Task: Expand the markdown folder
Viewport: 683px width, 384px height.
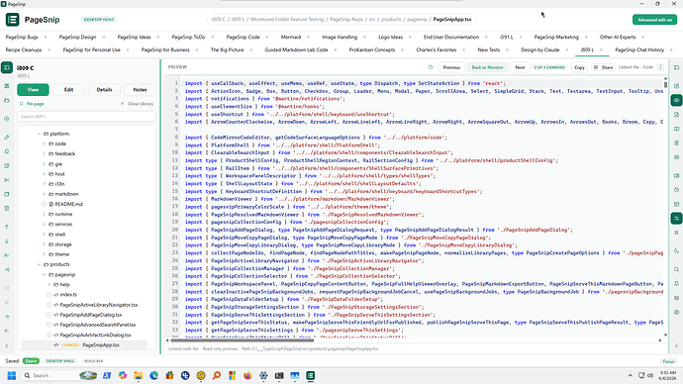Action: click(x=44, y=194)
